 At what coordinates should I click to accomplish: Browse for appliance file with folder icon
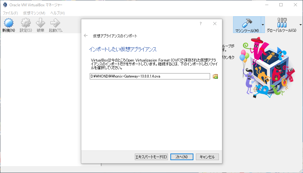[215, 77]
